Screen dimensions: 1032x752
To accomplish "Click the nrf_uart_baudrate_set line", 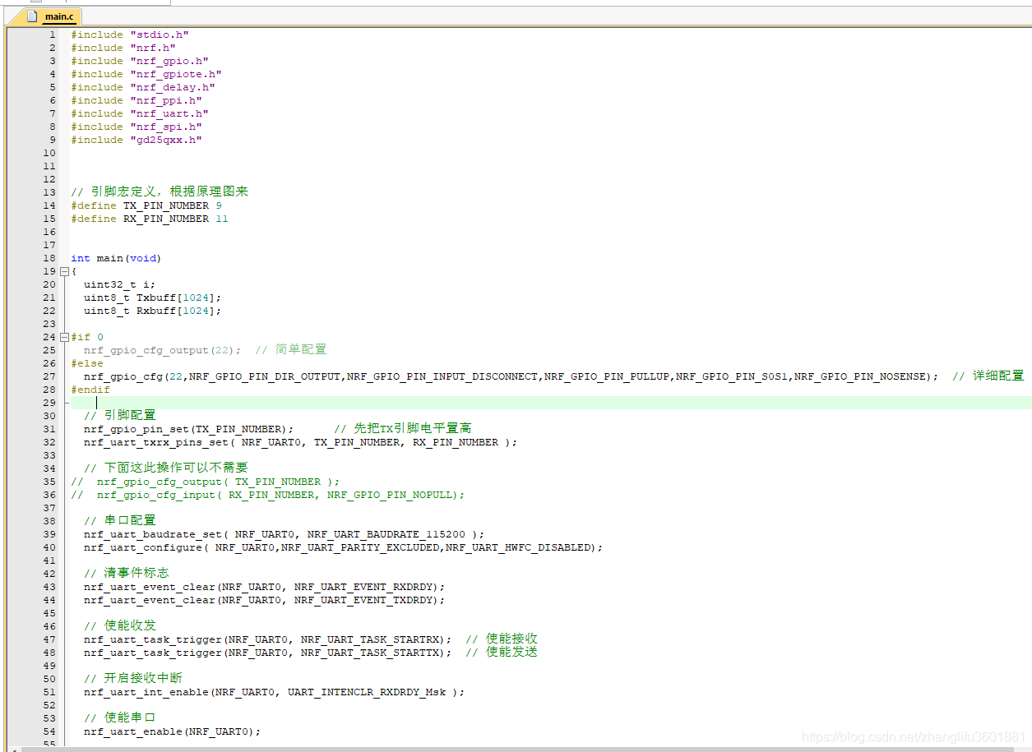I will pos(285,534).
